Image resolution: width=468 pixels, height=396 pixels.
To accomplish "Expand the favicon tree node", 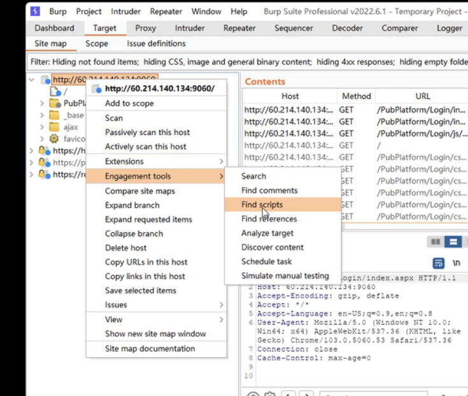I will pos(42,139).
